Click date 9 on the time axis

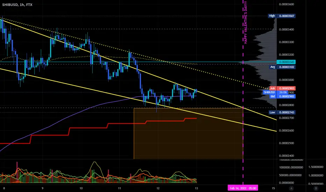(x=42, y=188)
